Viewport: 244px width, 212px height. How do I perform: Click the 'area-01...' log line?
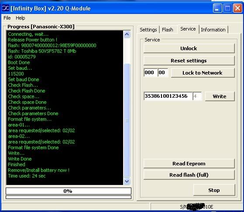[x=19, y=125]
